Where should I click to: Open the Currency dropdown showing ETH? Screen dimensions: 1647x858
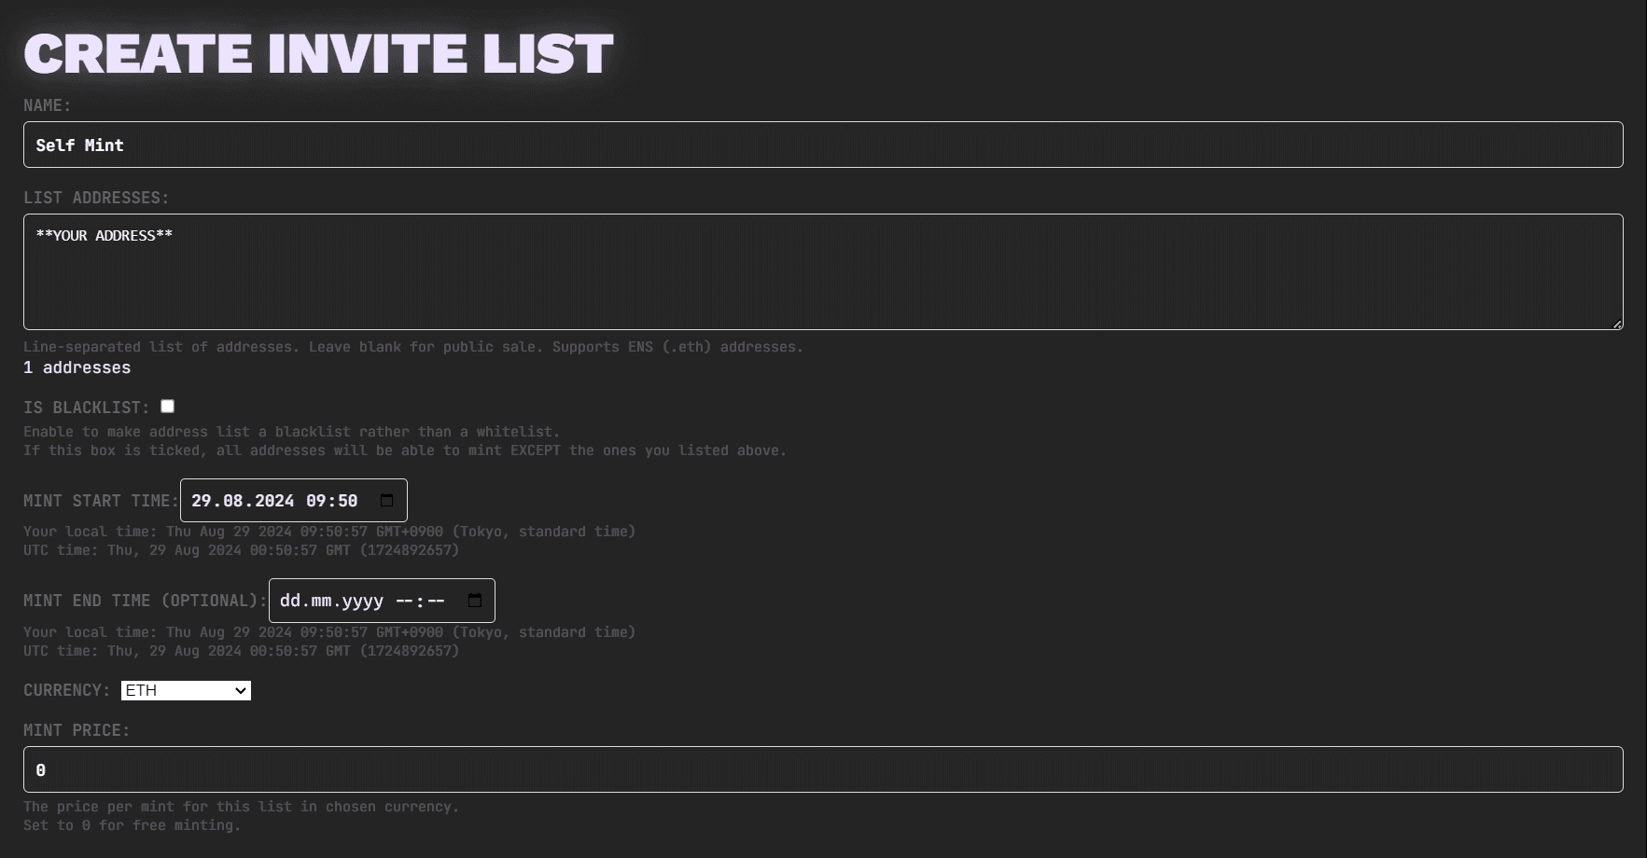[x=186, y=690]
